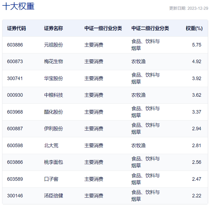This screenshot has height=206, width=210.
Task: Click 食品、饮料与烟草 in the 醋化股份 row
Action: click(145, 112)
